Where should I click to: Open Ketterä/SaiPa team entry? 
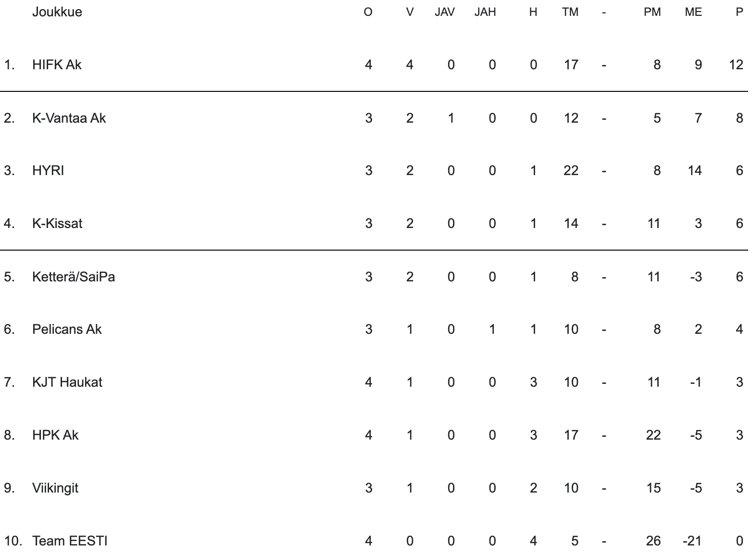pos(74,277)
